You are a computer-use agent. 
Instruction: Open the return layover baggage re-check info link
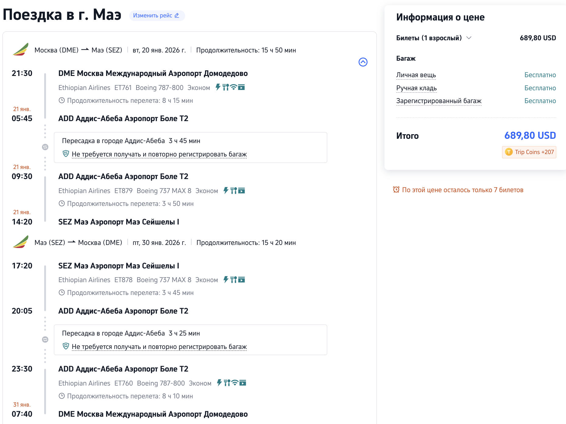159,347
